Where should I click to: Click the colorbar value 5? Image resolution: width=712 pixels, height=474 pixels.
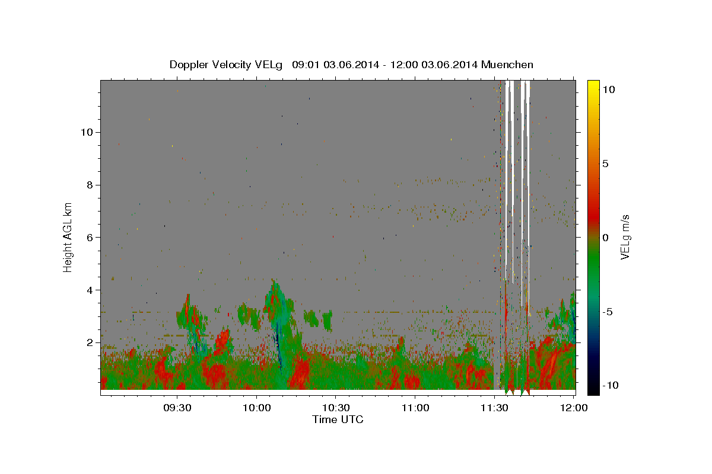coord(605,164)
